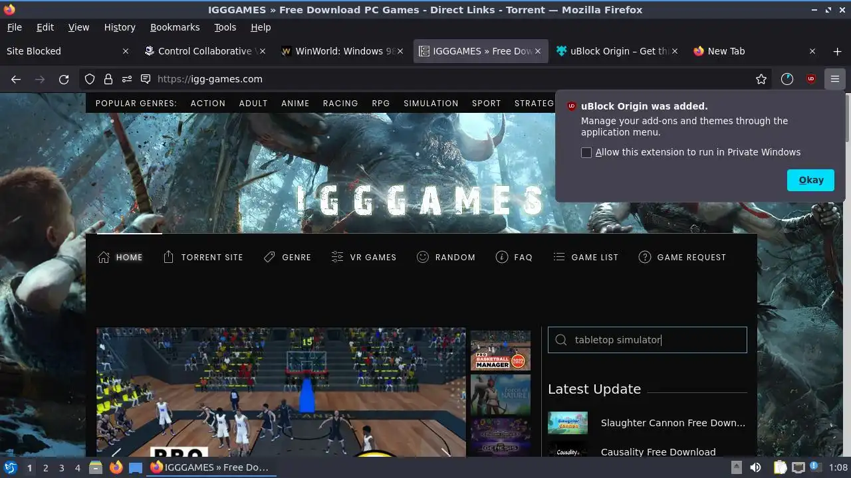The image size is (851, 478).
Task: Click the IGGGAMES Firefox taskbar window button
Action: coord(211,467)
